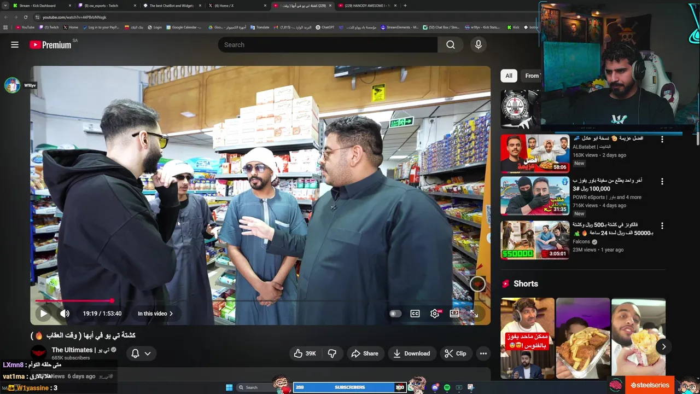Open options menu for POWR eSports video
Image resolution: width=700 pixels, height=394 pixels.
(662, 182)
